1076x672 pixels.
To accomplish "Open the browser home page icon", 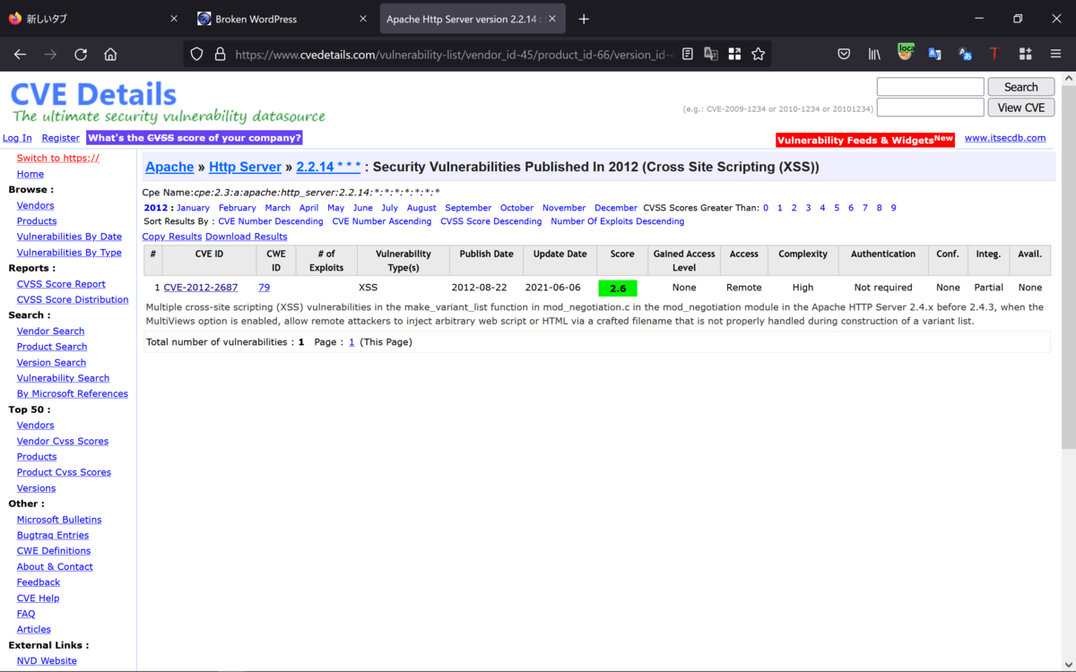I will [x=110, y=54].
